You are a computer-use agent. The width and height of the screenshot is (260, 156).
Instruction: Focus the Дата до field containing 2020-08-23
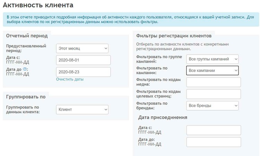[84, 72]
